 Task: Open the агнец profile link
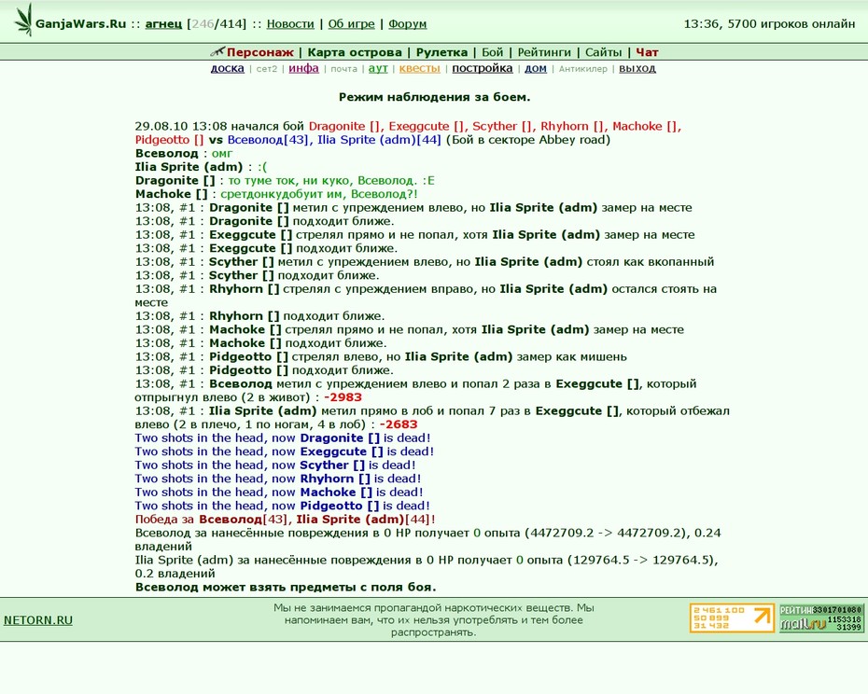click(x=163, y=24)
